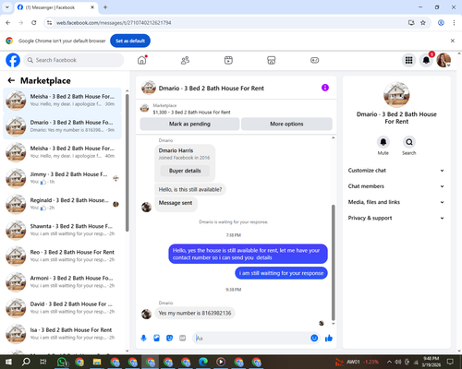
Task: Expand the Privacy & support section
Action: [396, 218]
